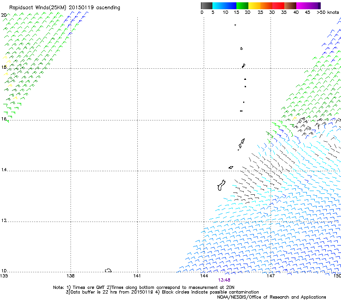Click the NOAA/NESDIS credit line
Image resolution: width=341 pixels, height=300 pixels.
coord(271,297)
